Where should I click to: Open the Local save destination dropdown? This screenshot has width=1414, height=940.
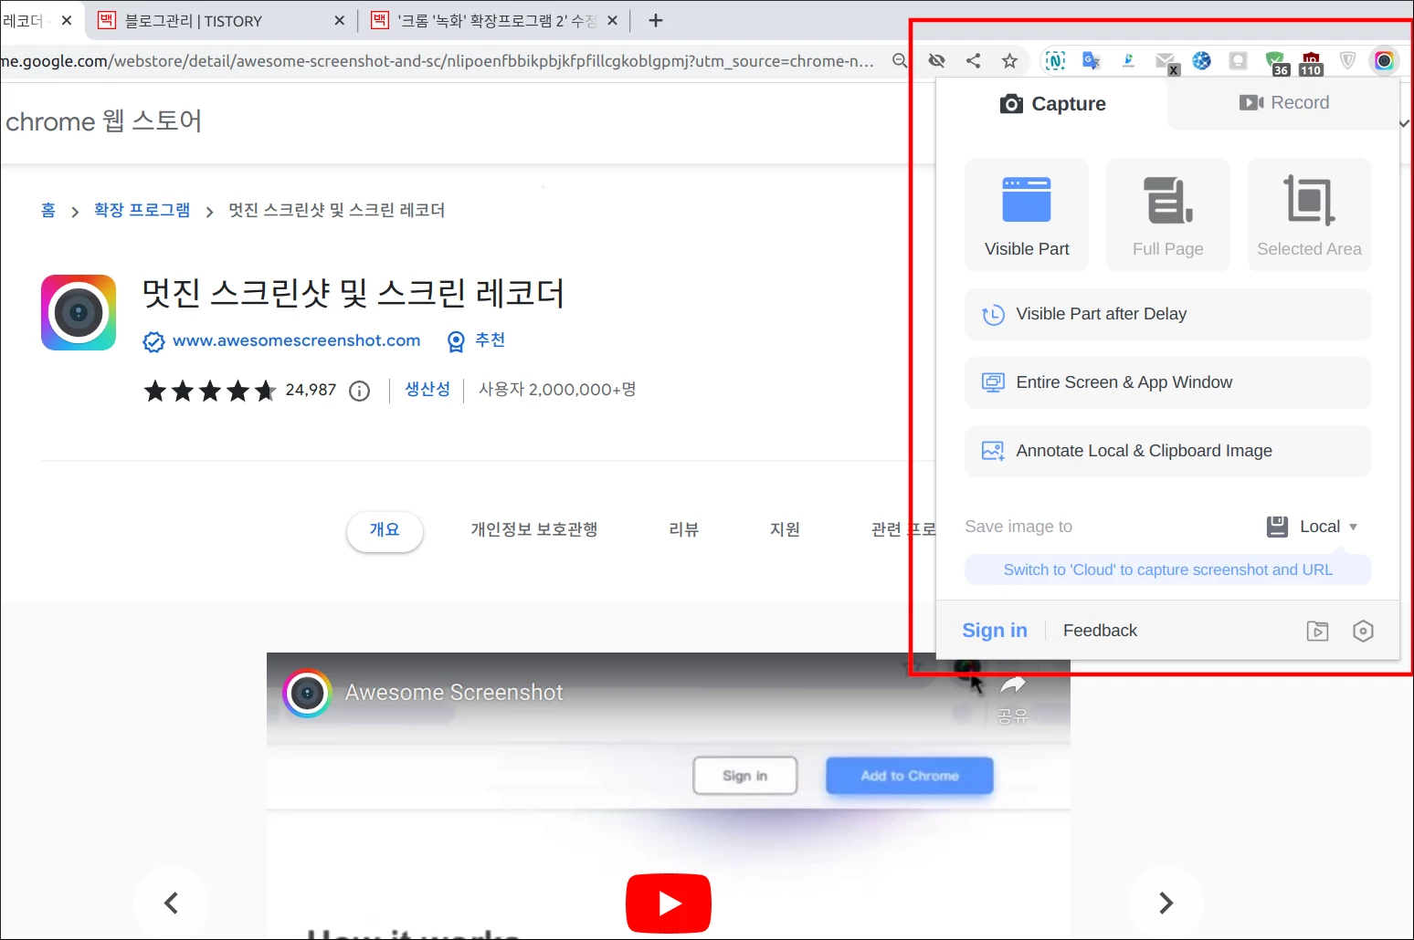pyautogui.click(x=1312, y=527)
